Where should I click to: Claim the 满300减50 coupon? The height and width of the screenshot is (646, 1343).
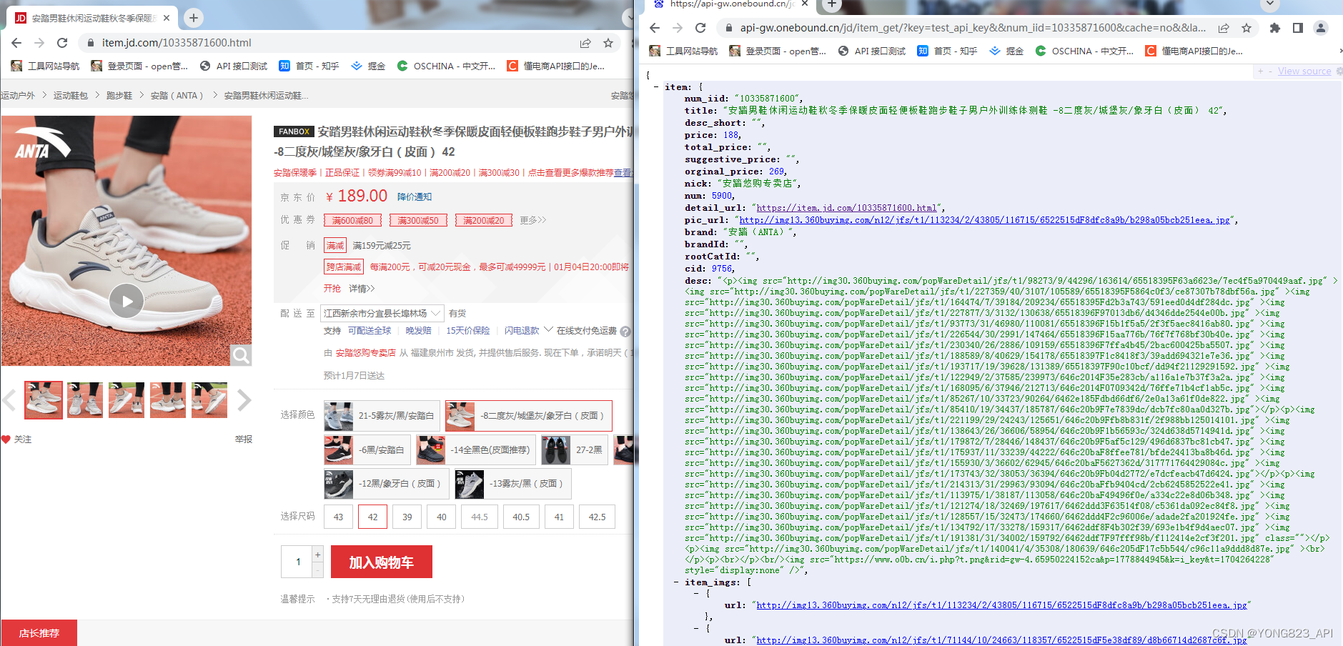[418, 221]
